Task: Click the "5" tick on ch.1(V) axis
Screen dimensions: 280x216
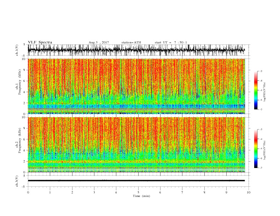Action: tap(24, 44)
